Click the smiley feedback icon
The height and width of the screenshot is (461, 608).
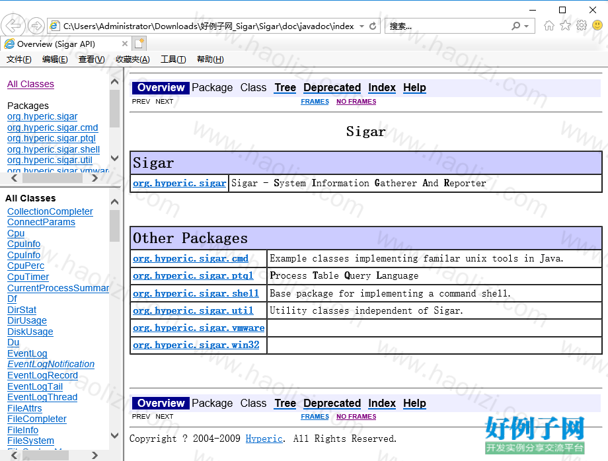[x=597, y=26]
